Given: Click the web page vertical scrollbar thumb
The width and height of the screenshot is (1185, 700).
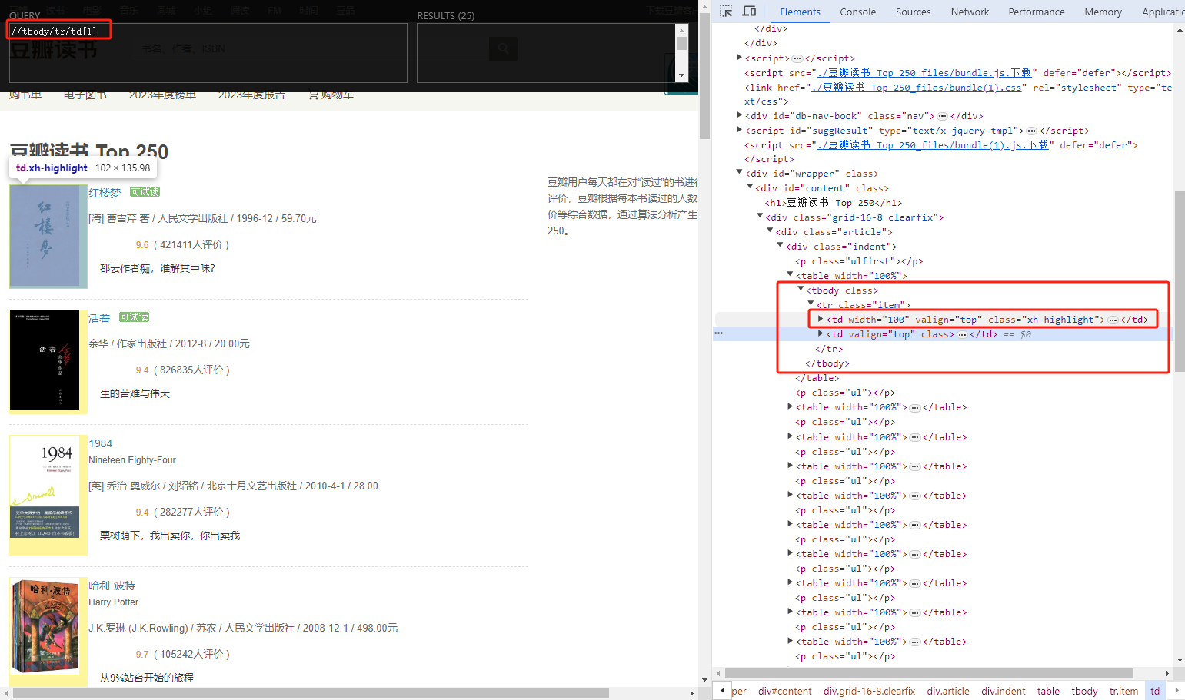Looking at the screenshot, I should pos(704,75).
